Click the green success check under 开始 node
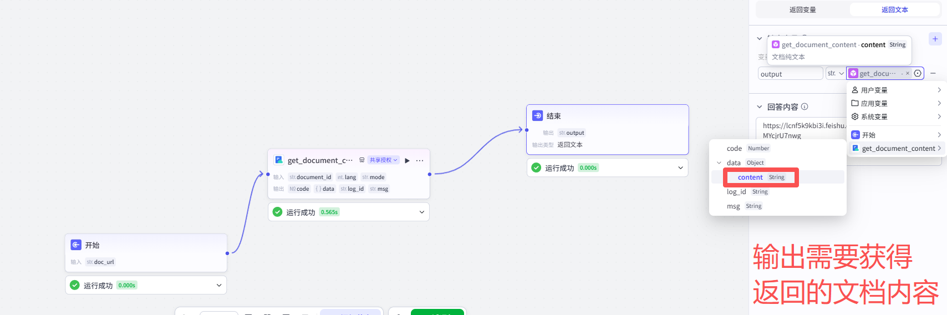The width and height of the screenshot is (947, 315). click(75, 285)
